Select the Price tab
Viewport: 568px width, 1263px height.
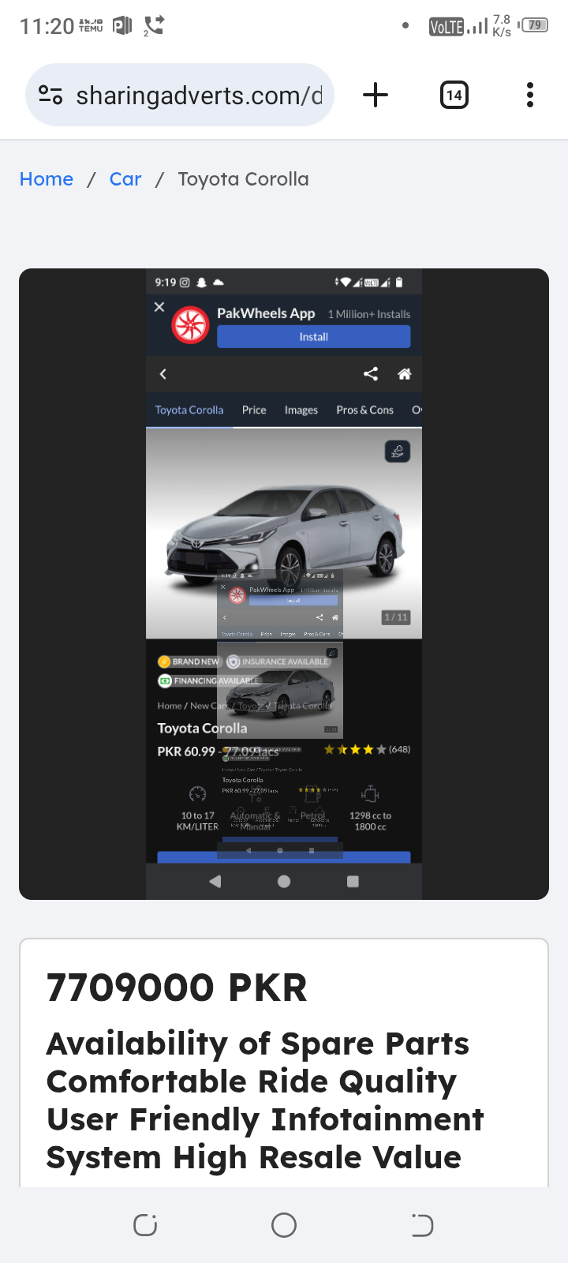tap(254, 410)
